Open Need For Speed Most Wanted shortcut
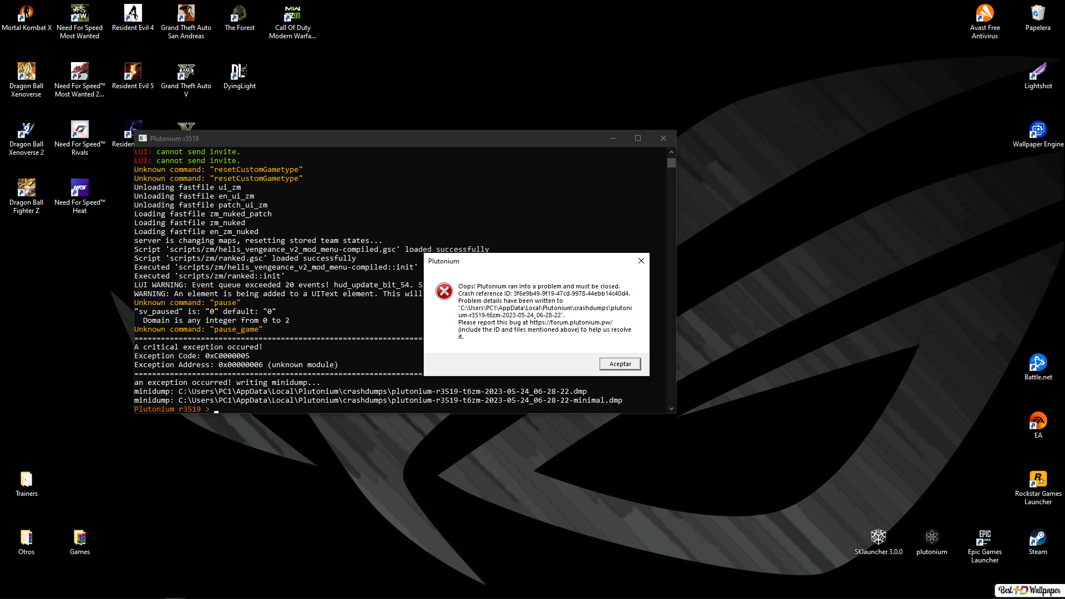 click(79, 22)
